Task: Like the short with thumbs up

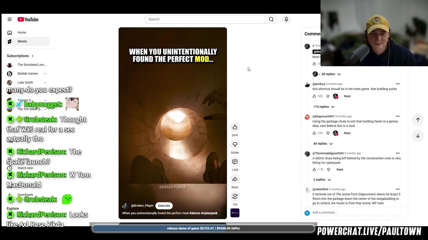Action: click(235, 127)
